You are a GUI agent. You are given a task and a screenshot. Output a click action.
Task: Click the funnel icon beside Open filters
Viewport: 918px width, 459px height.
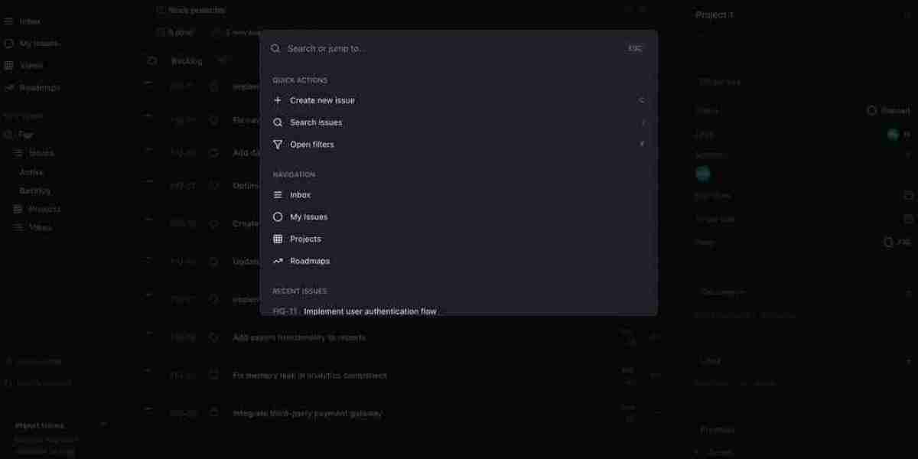pos(278,145)
